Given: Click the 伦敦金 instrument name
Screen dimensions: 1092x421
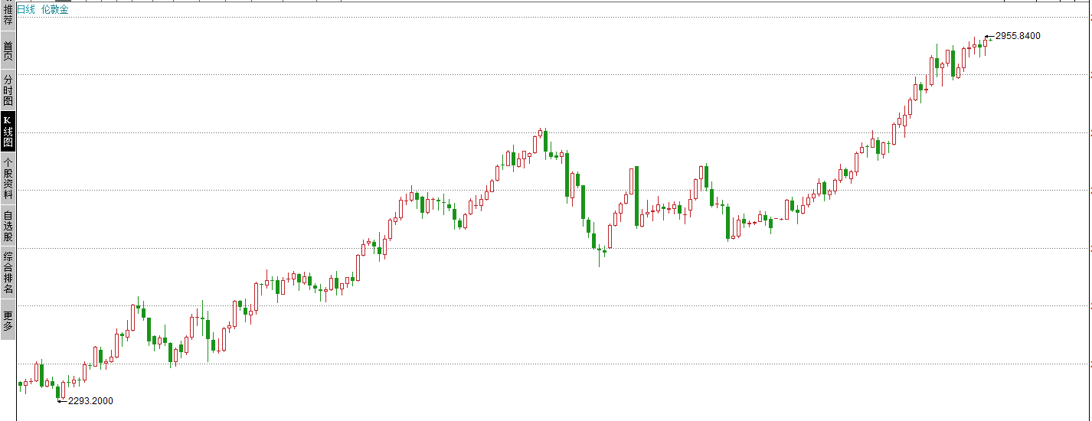Looking at the screenshot, I should 55,9.
